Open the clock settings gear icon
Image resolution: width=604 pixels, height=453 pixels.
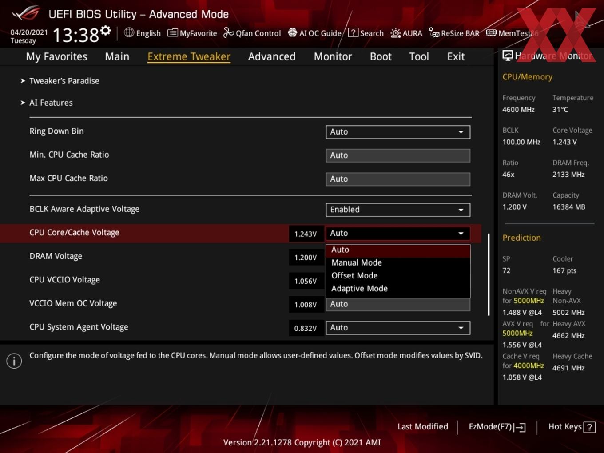click(105, 30)
